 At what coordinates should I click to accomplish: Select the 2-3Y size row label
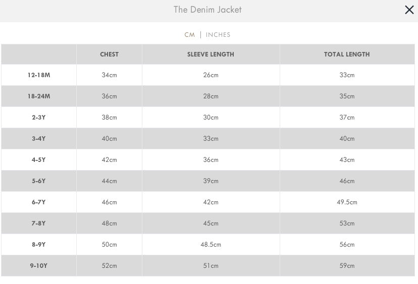pyautogui.click(x=39, y=118)
